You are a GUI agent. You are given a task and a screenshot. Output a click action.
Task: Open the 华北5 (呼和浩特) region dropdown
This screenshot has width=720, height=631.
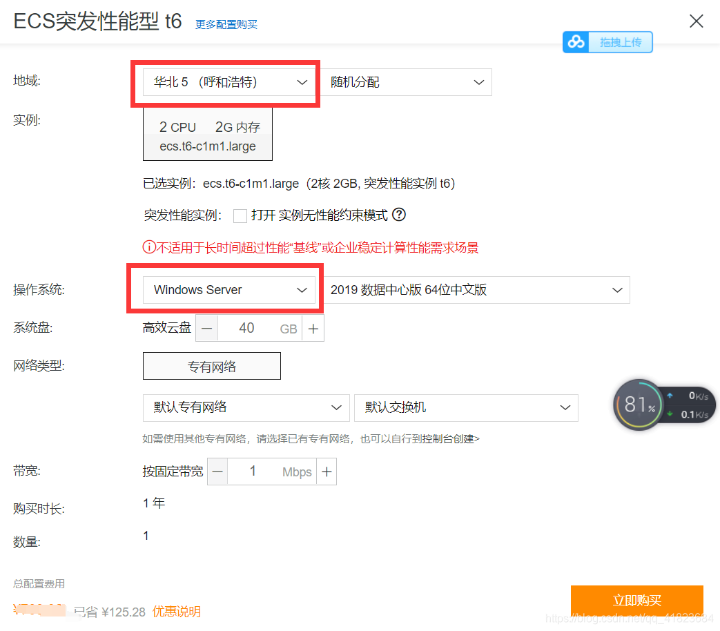pos(228,82)
